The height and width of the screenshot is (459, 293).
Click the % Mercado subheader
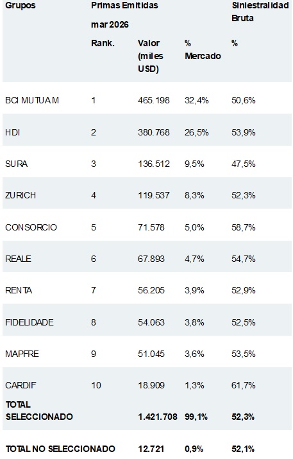coord(203,49)
